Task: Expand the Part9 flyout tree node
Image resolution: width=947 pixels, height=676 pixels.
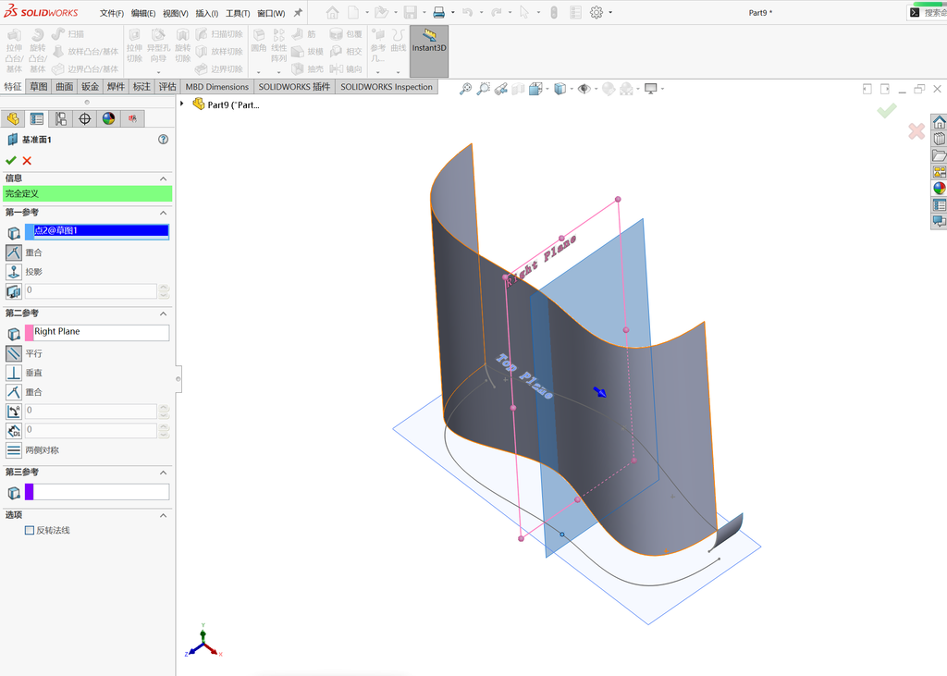Action: [x=182, y=104]
